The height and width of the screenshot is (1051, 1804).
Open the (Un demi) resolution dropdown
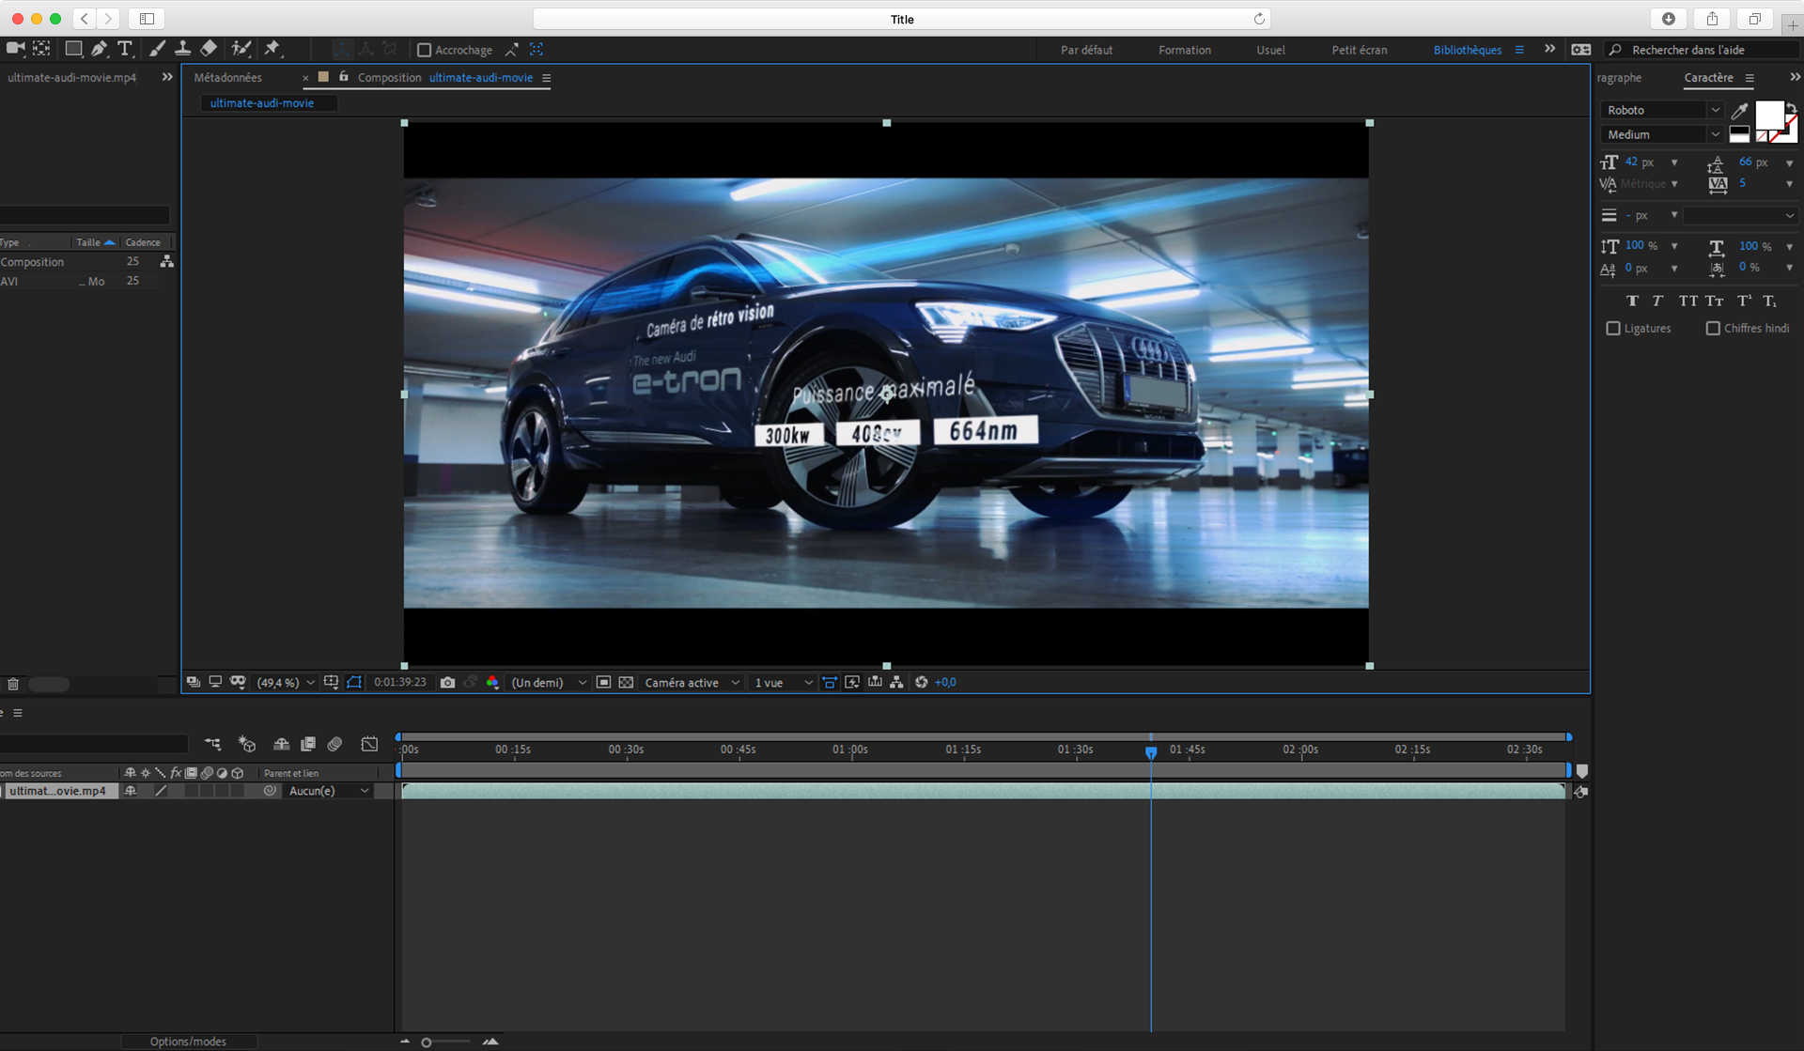coord(549,683)
